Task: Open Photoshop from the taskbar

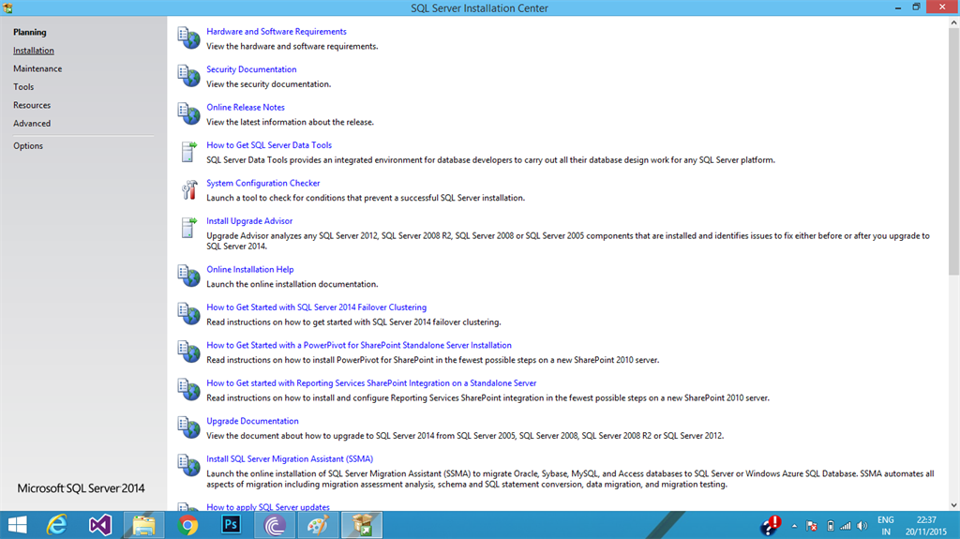Action: (231, 525)
